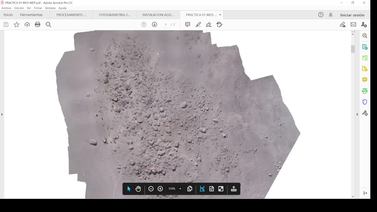The width and height of the screenshot is (377, 212).
Task: Expand the right tools panel at bottom
Action: (365, 193)
